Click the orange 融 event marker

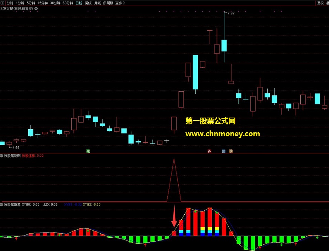coord(231,151)
